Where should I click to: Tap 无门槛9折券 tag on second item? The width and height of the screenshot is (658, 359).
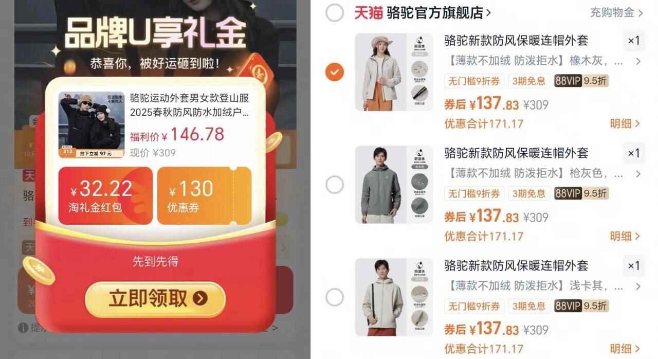click(474, 193)
